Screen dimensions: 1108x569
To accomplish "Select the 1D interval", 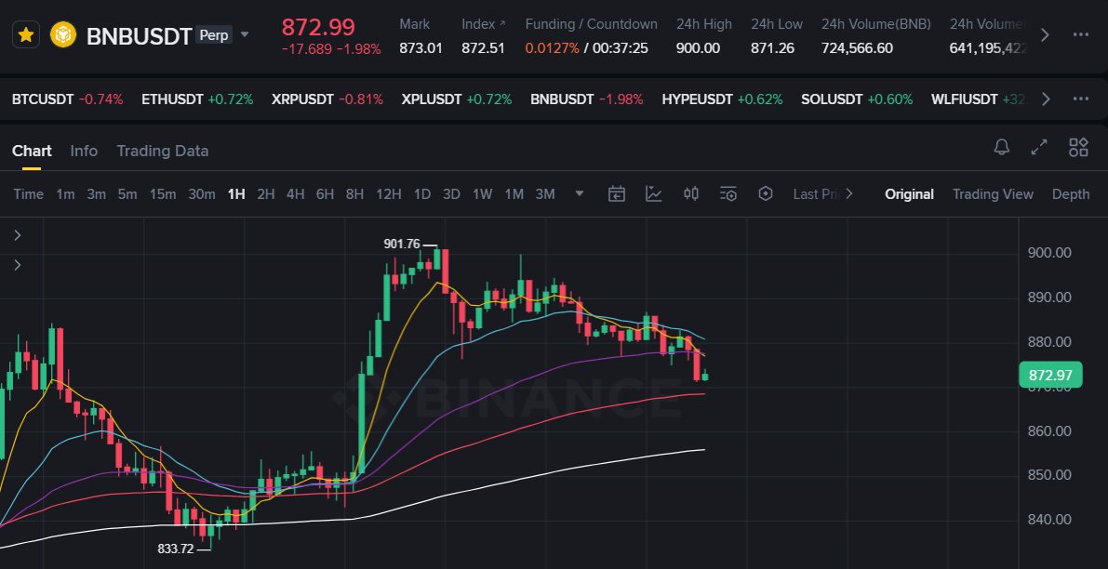I will (421, 194).
